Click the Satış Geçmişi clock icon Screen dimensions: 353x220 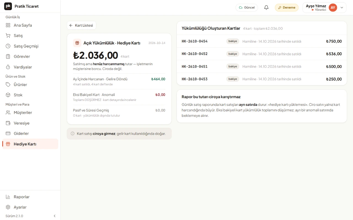click(8, 46)
